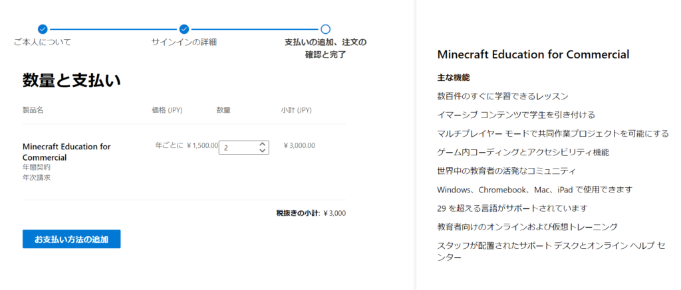Click the checkmark icon above ご本人について

43,29
